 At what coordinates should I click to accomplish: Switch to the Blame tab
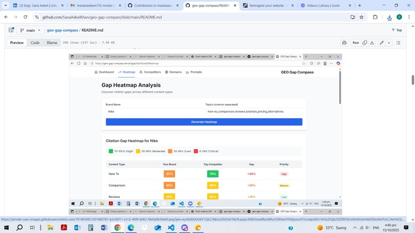tap(52, 43)
